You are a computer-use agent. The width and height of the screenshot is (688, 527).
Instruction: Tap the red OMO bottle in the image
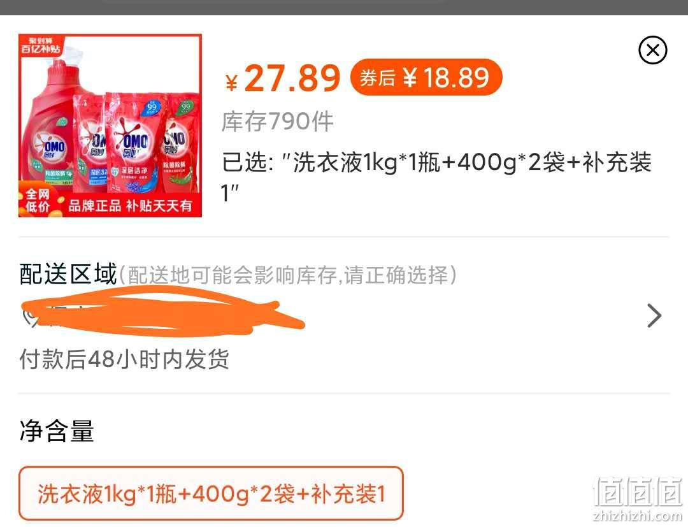49,127
